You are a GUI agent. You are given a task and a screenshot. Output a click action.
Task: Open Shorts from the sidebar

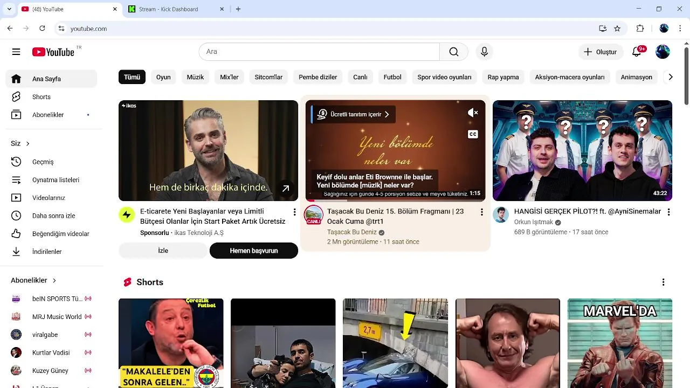(51, 97)
